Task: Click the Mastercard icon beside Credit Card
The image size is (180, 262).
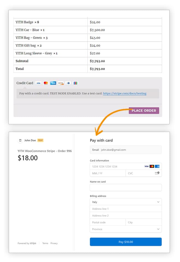Action: (x=46, y=83)
